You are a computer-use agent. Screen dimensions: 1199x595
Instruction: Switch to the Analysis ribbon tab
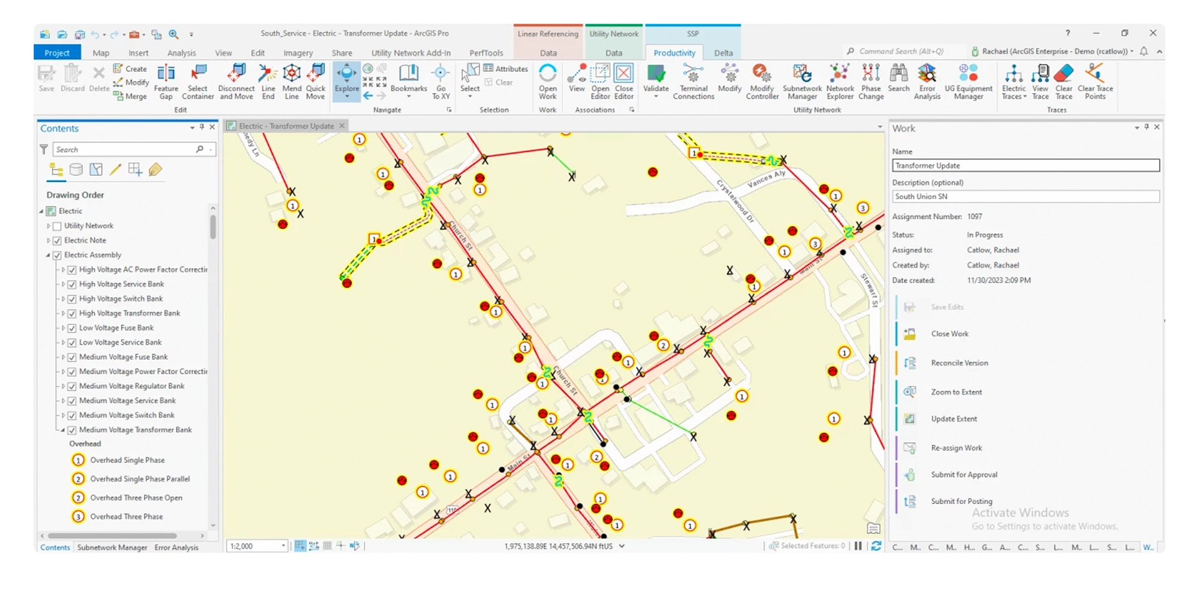point(181,53)
